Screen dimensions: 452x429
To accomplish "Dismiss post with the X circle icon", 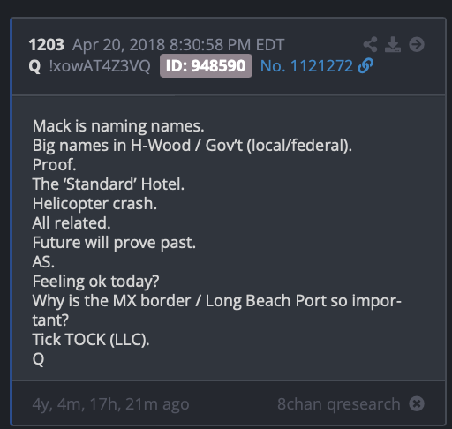I will click(417, 403).
